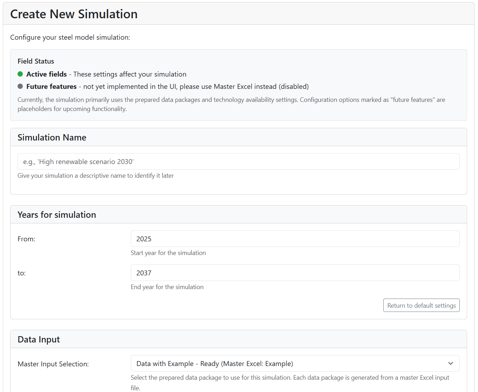This screenshot has width=478, height=392.
Task: Click the 'to:' field label
Action: pos(22,273)
